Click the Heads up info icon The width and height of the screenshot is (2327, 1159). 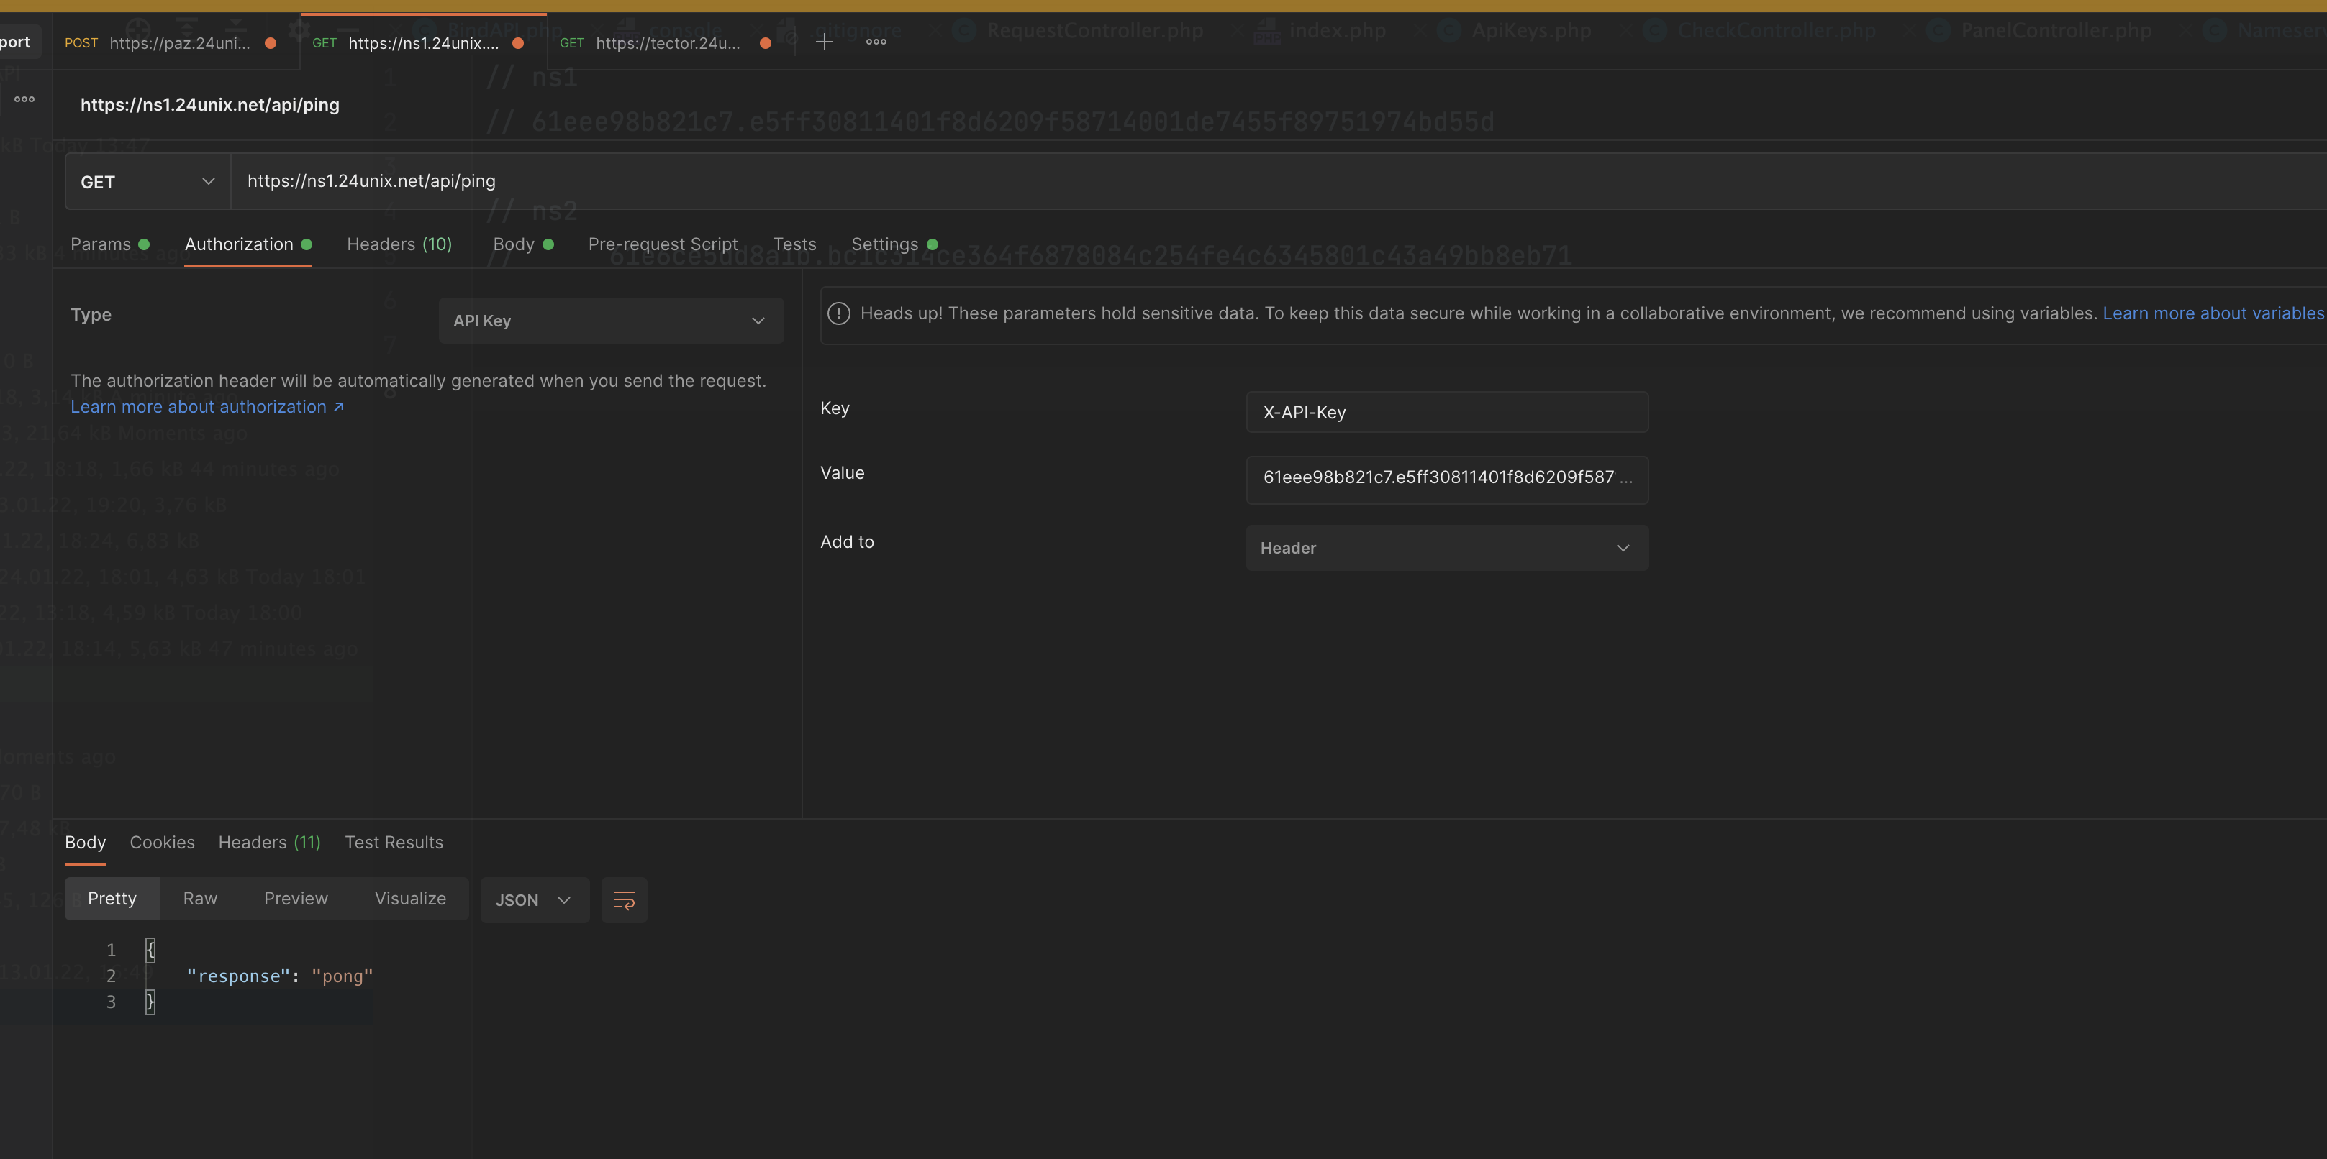(x=838, y=313)
